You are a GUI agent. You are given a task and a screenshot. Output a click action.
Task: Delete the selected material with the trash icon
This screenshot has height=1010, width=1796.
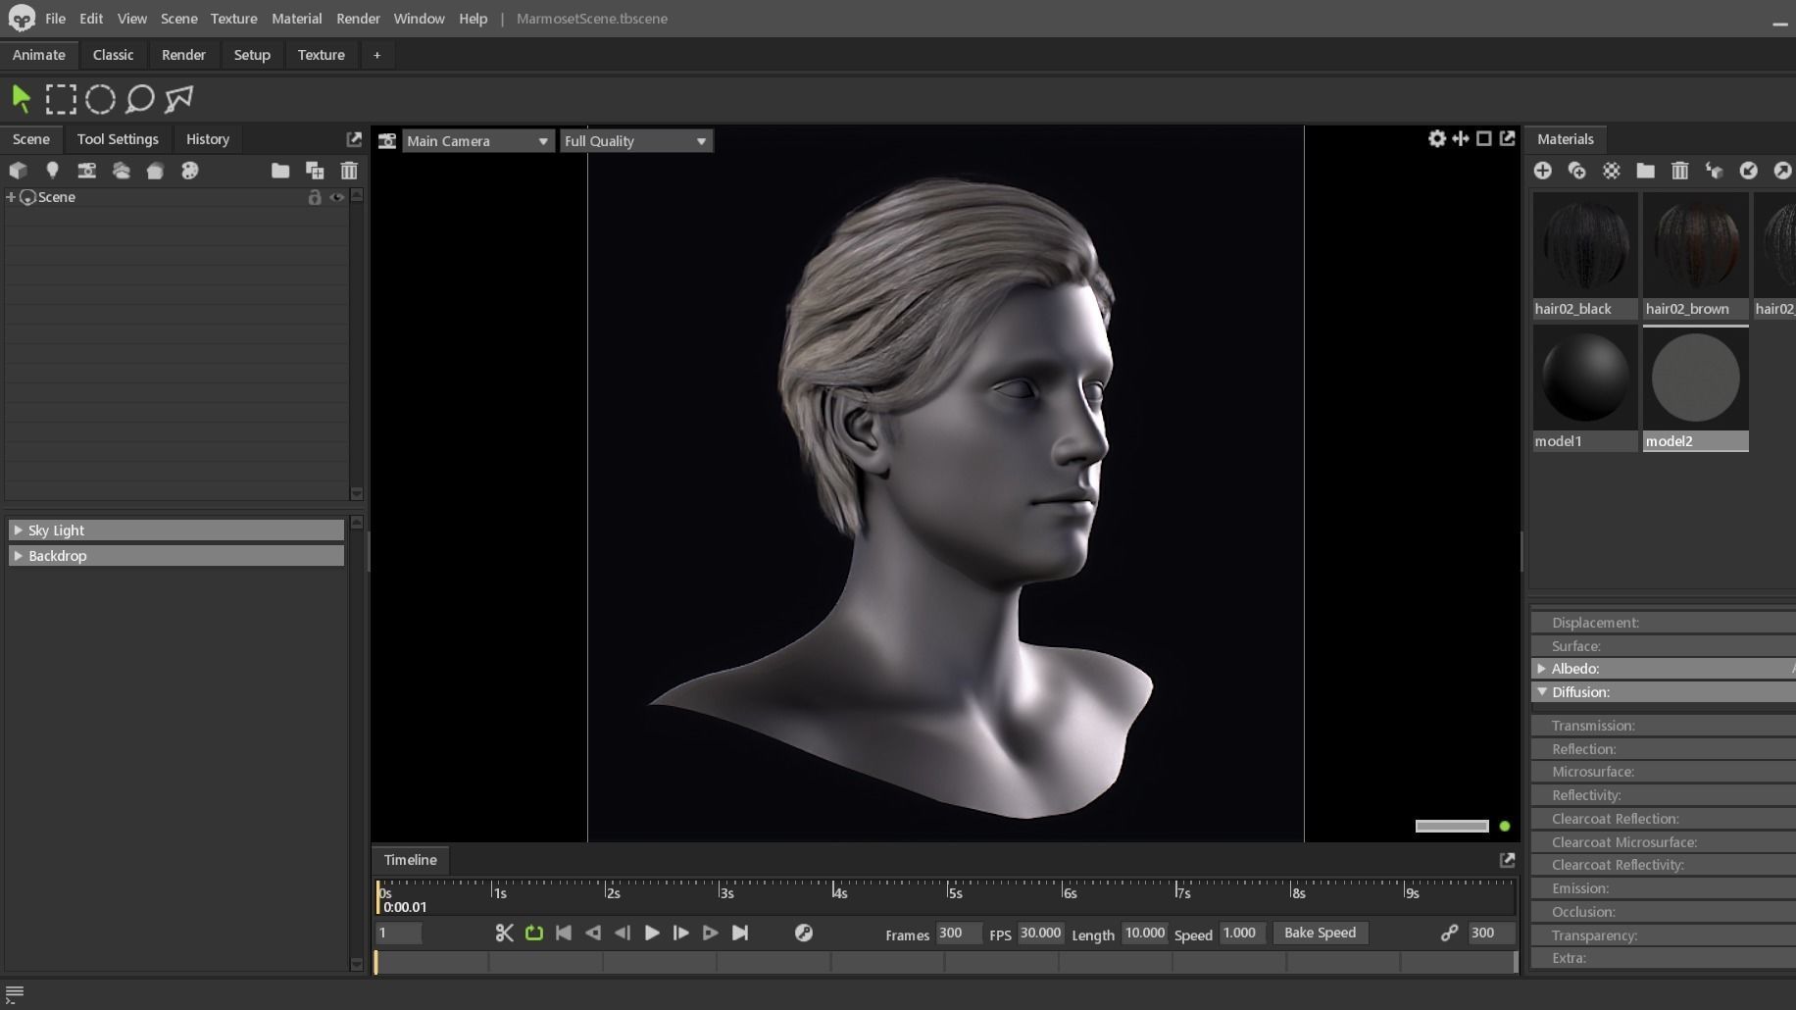pos(1679,171)
